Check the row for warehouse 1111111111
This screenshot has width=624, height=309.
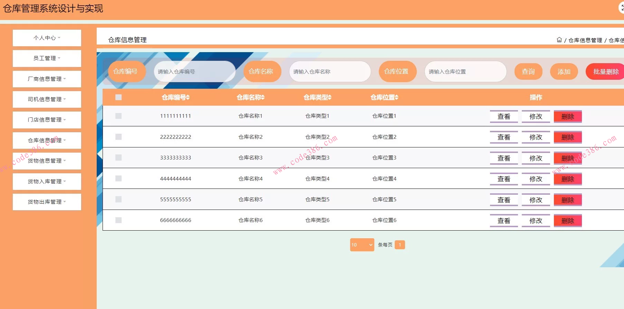118,116
